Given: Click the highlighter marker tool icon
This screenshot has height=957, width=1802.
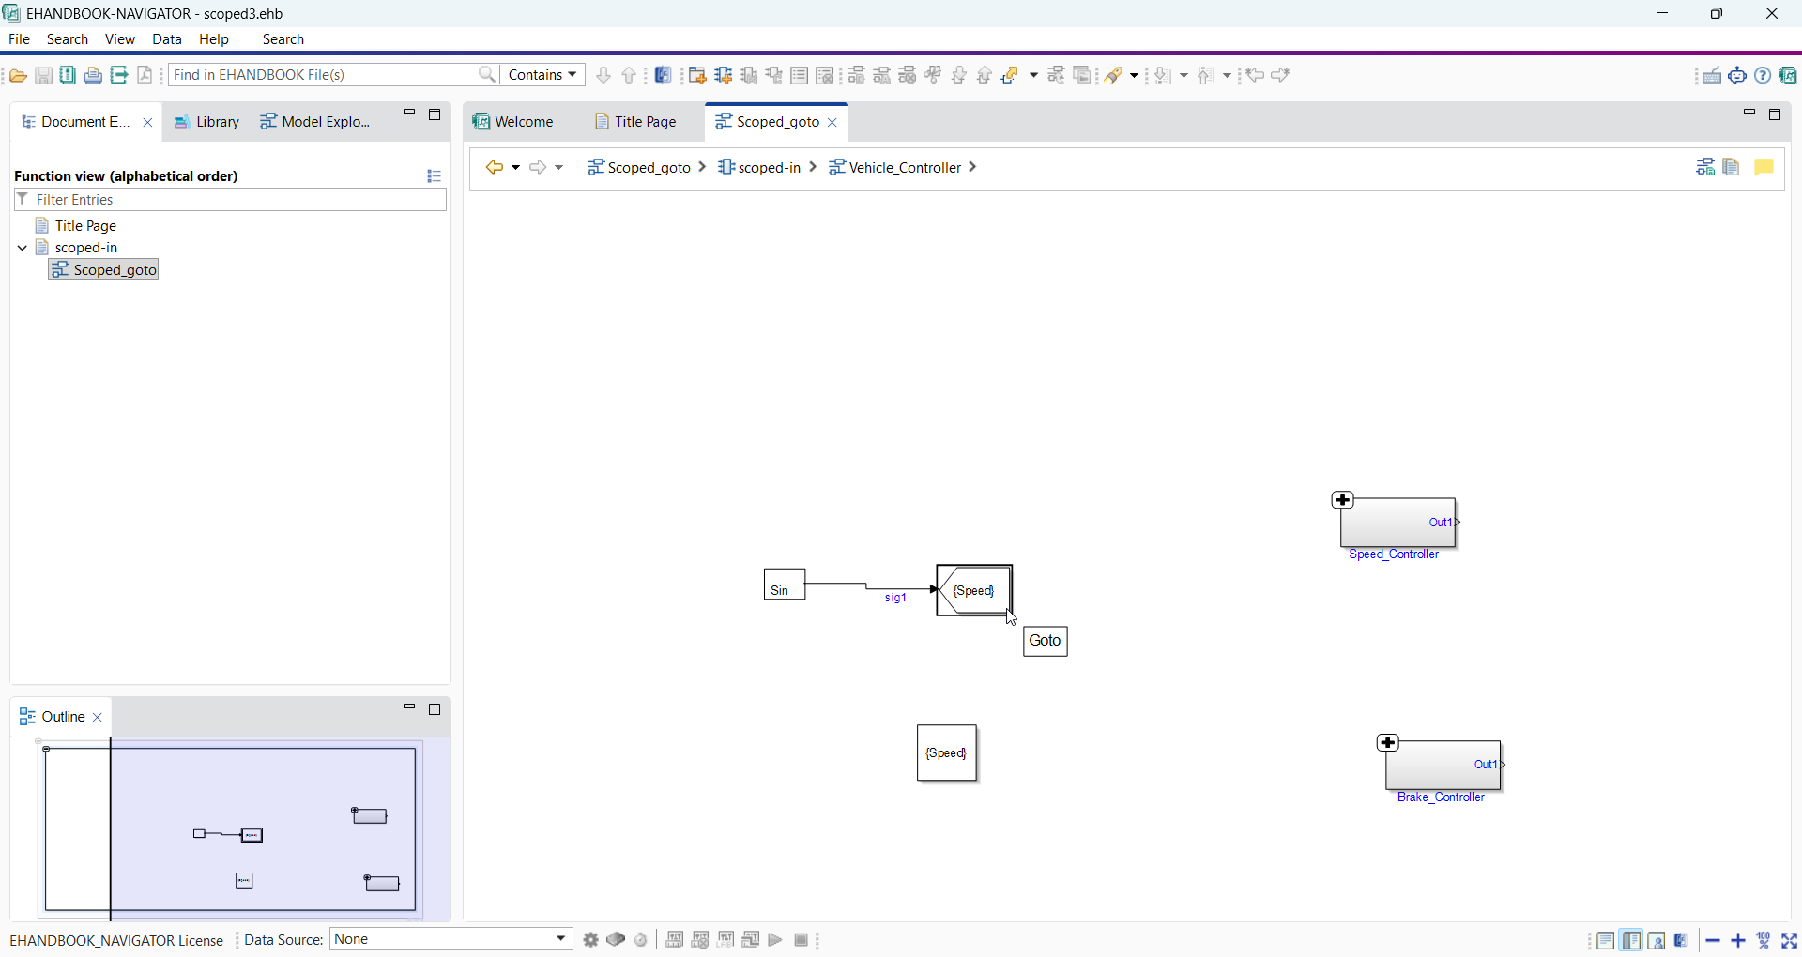Looking at the screenshot, I should 1114,76.
